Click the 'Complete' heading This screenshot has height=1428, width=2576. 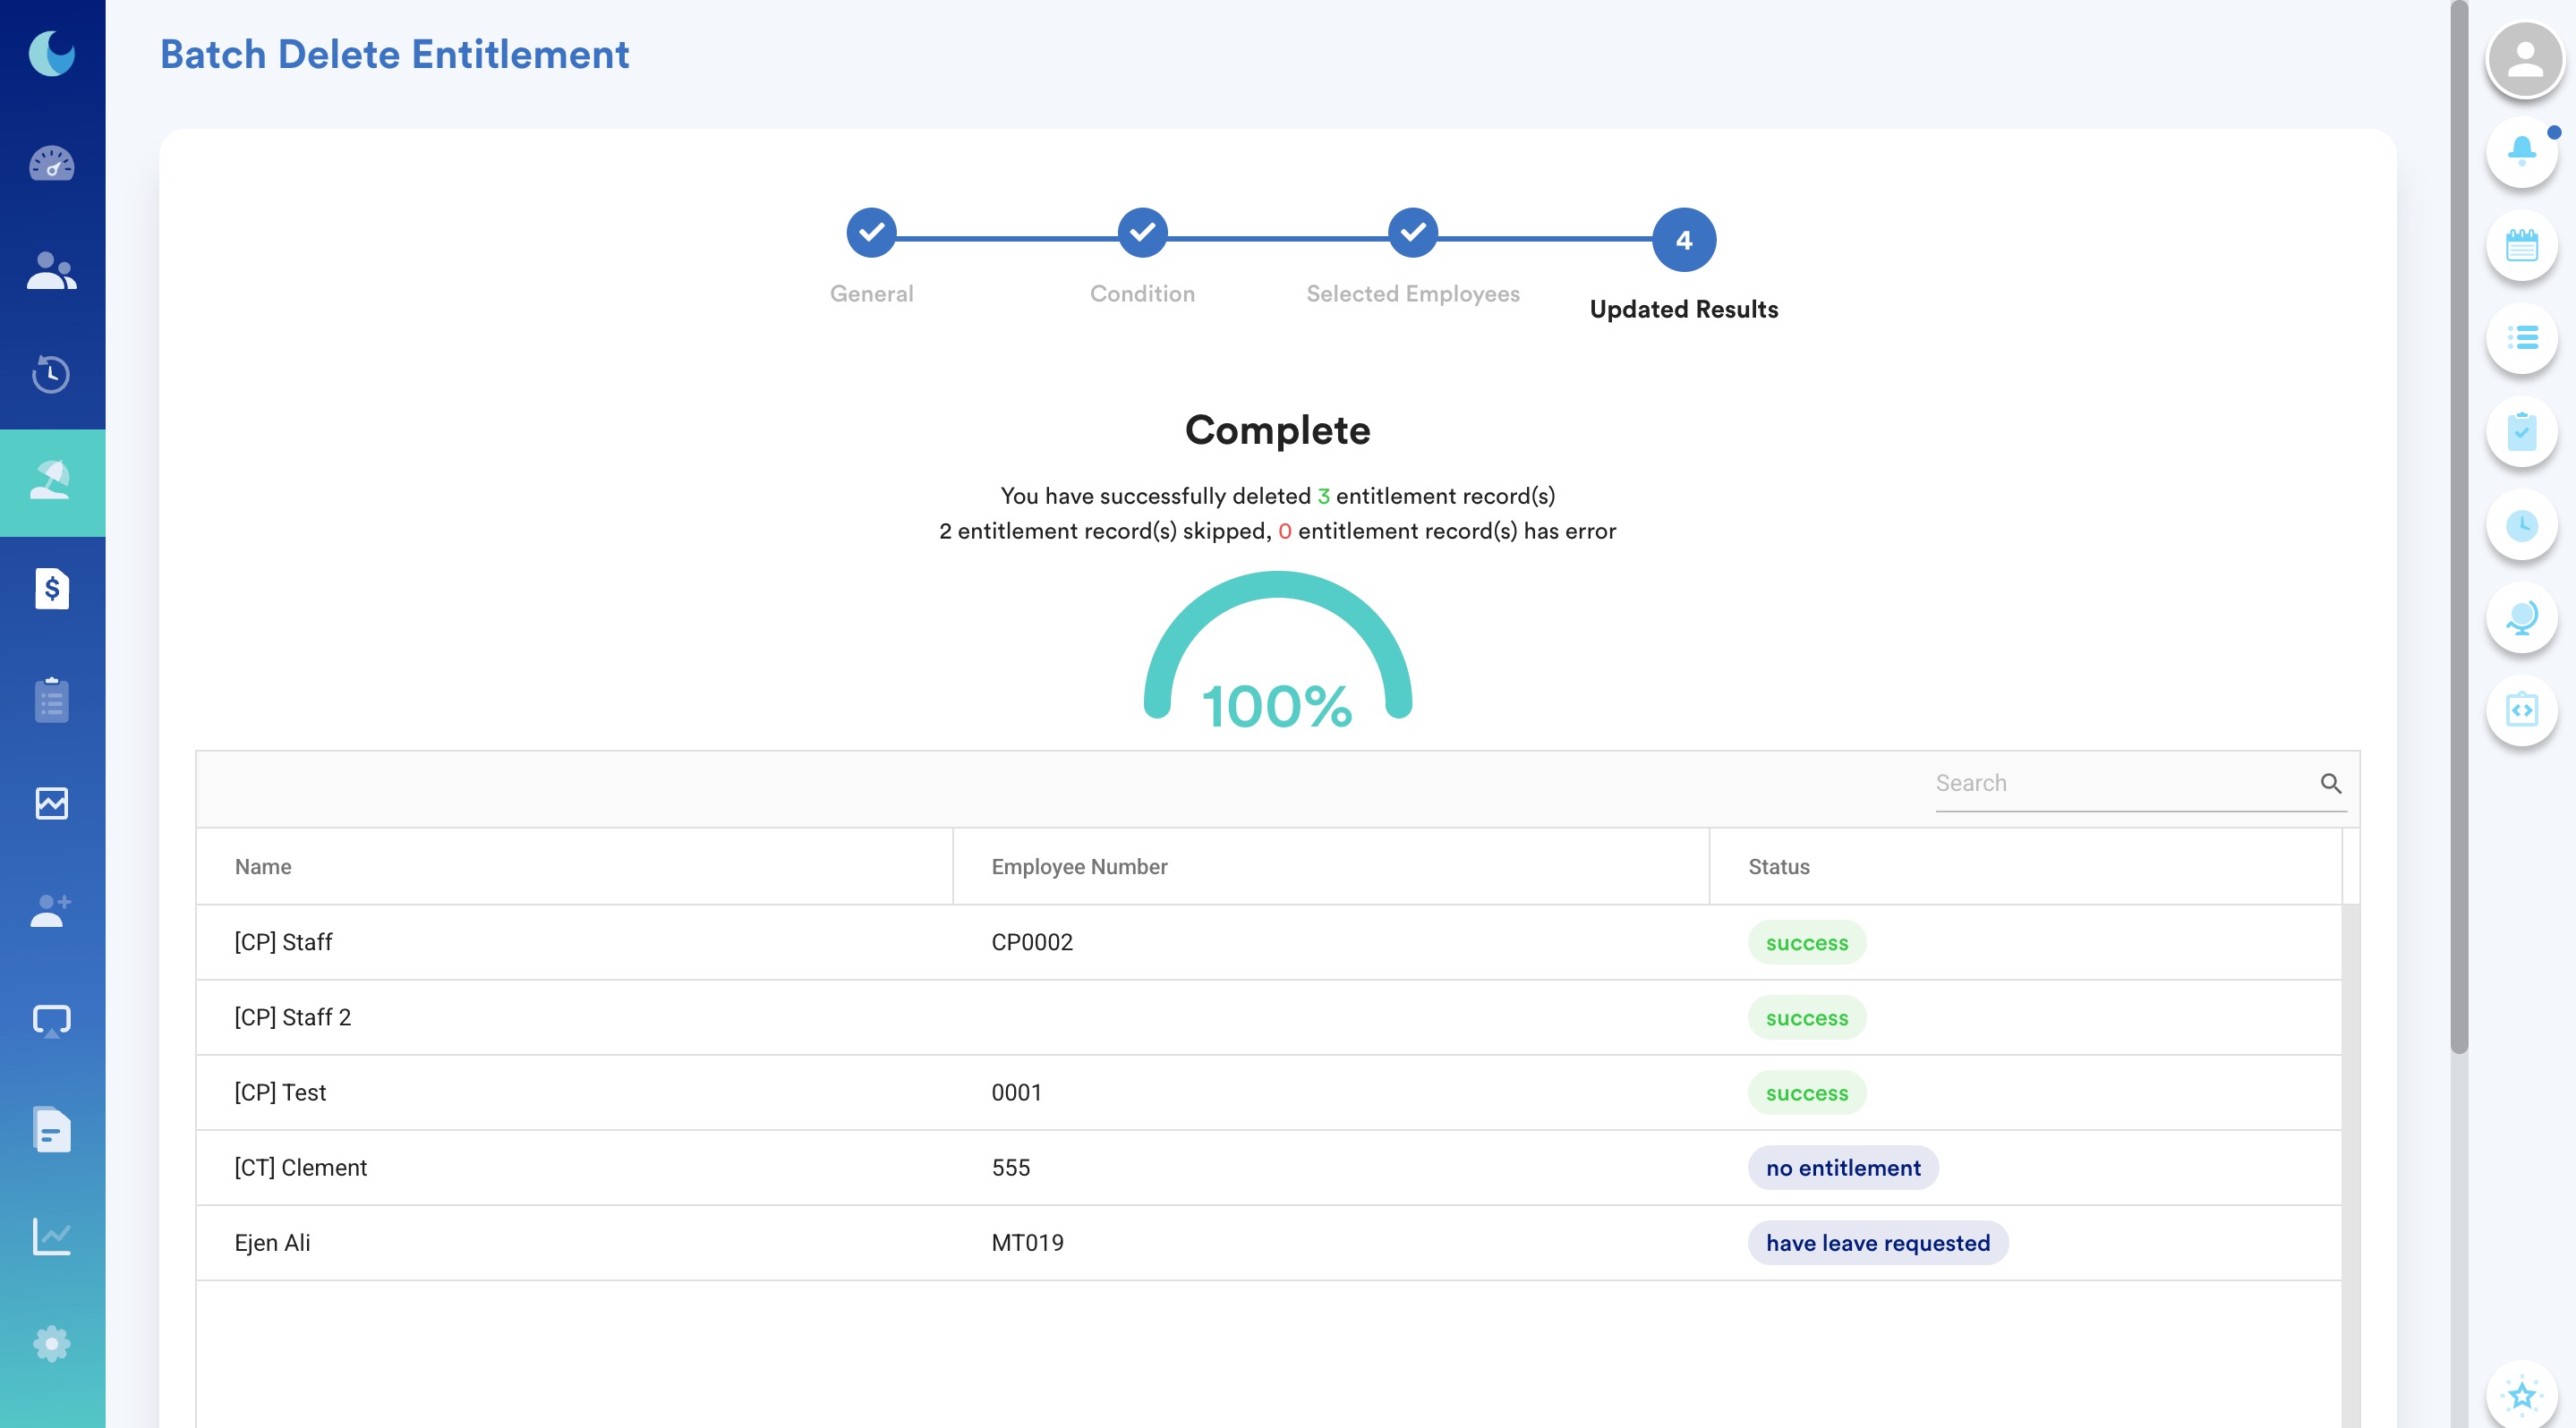[x=1277, y=429]
